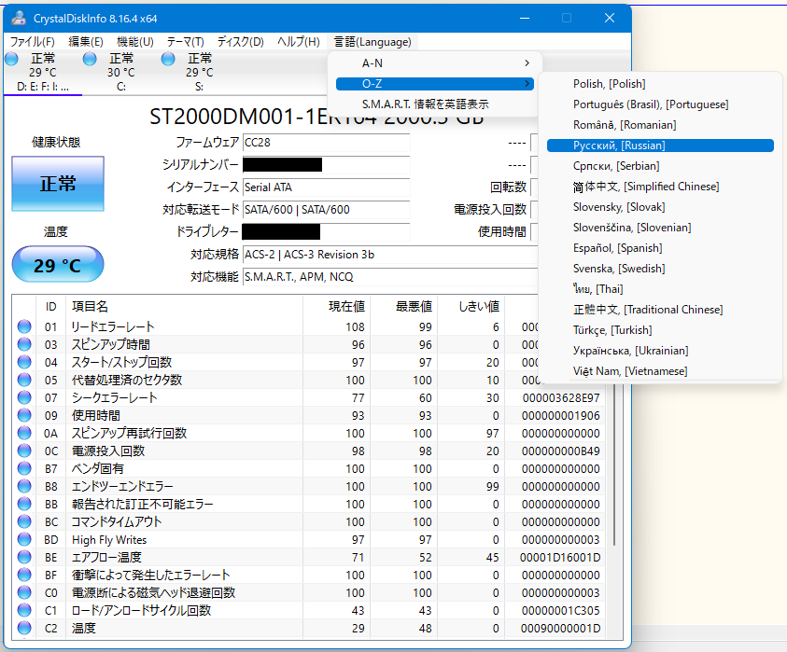Click the CrystalDiskInfo app icon in title bar

[x=19, y=18]
